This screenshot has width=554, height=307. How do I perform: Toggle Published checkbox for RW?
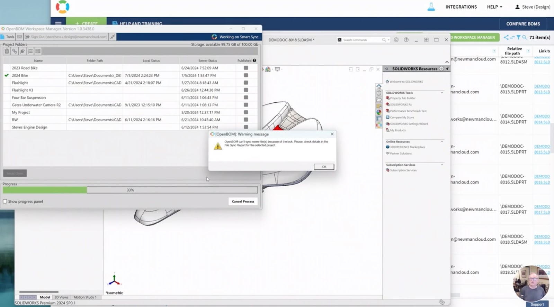[246, 120]
